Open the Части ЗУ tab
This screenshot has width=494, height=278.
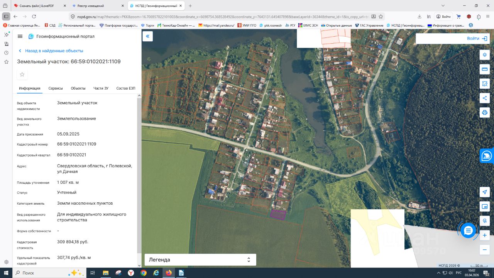pos(101,88)
